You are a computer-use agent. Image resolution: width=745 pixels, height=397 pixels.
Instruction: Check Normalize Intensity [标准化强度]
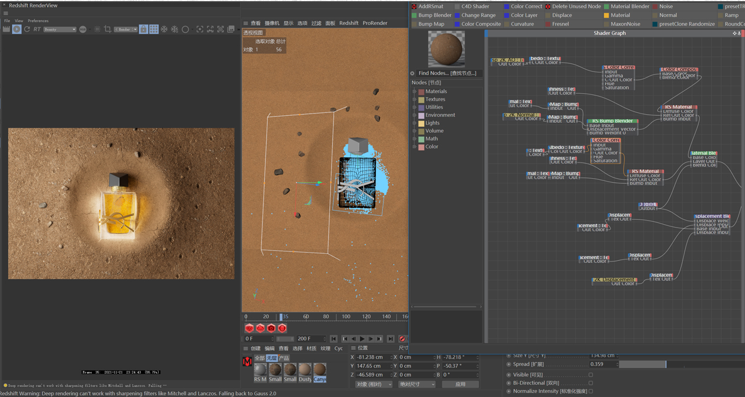591,391
